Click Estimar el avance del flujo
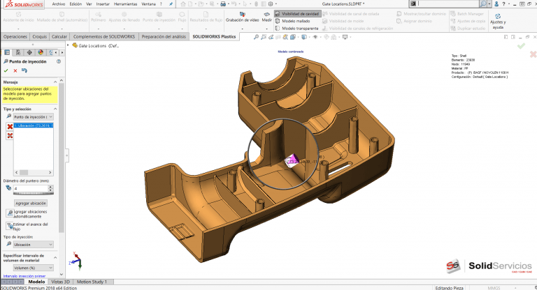The width and height of the screenshot is (537, 290). coord(31,224)
